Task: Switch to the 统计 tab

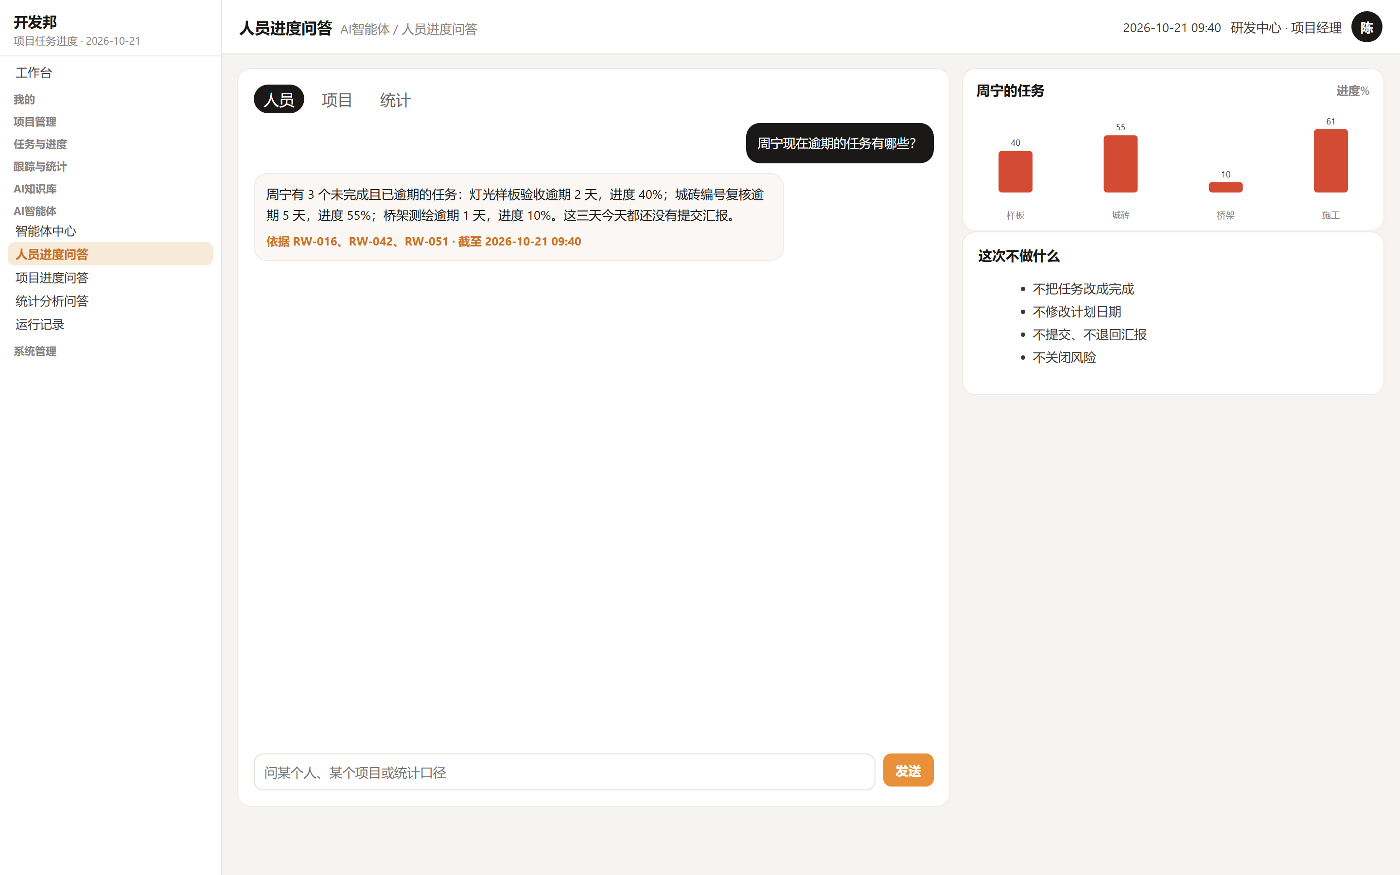Action: coord(395,100)
